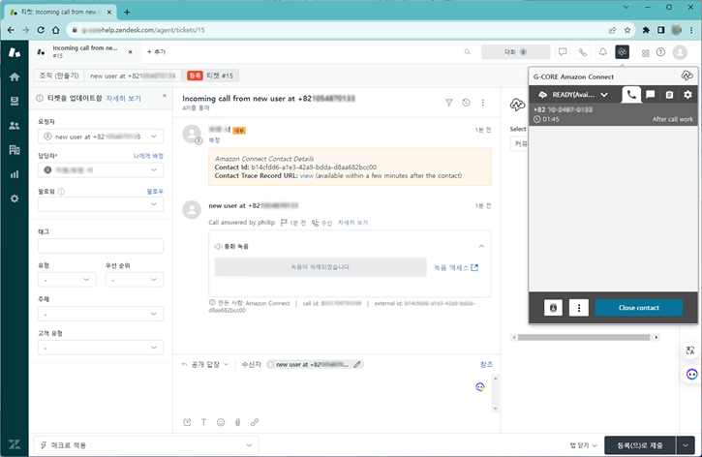Image resolution: width=702 pixels, height=457 pixels.
Task: Add a new tab with + 추가
Action: (156, 52)
